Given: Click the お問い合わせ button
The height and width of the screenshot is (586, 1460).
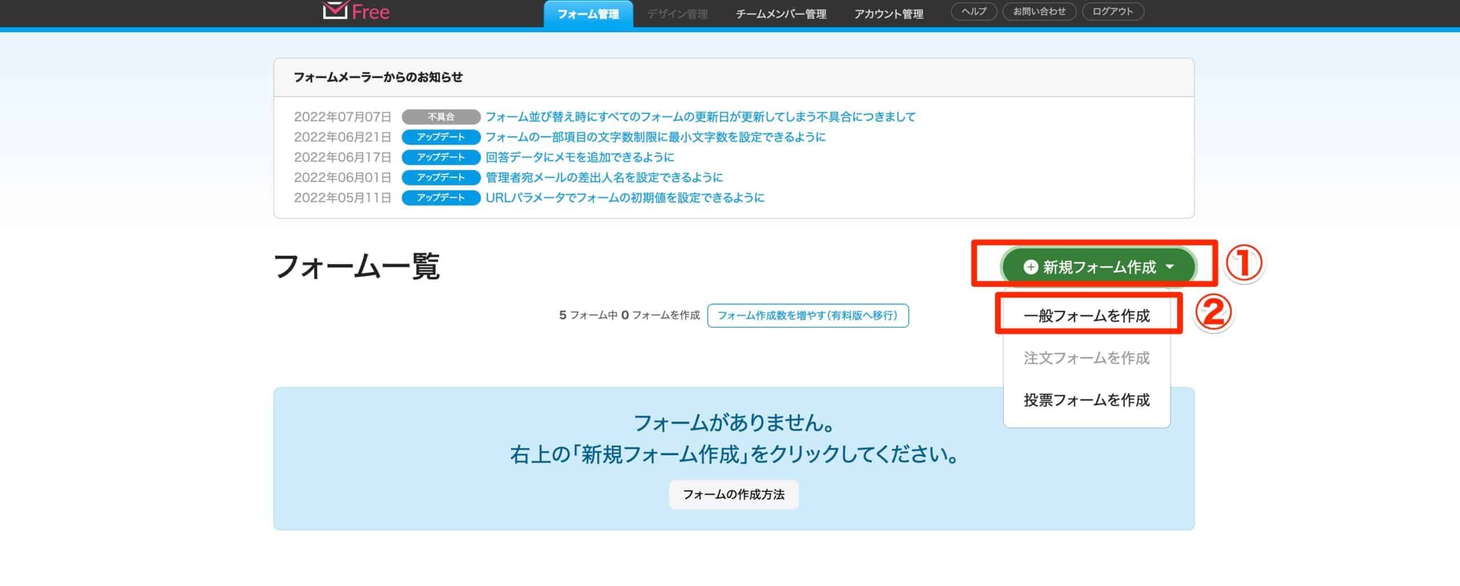Looking at the screenshot, I should pyautogui.click(x=1039, y=10).
